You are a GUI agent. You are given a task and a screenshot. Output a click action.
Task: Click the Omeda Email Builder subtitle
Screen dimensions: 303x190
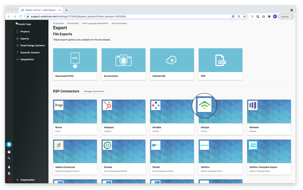(115, 171)
